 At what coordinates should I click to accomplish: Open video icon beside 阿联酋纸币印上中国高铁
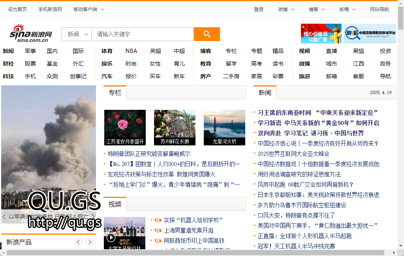(x=158, y=241)
